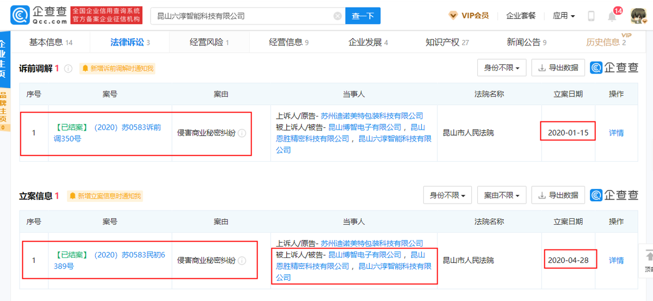Screen dimensions: 653x301
Task: Clear the search box text
Action: click(x=337, y=16)
